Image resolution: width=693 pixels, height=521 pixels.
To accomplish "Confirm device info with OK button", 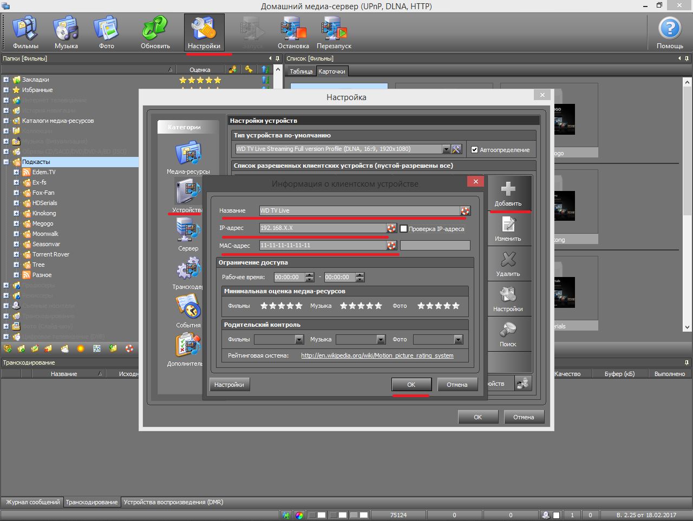I will click(411, 385).
